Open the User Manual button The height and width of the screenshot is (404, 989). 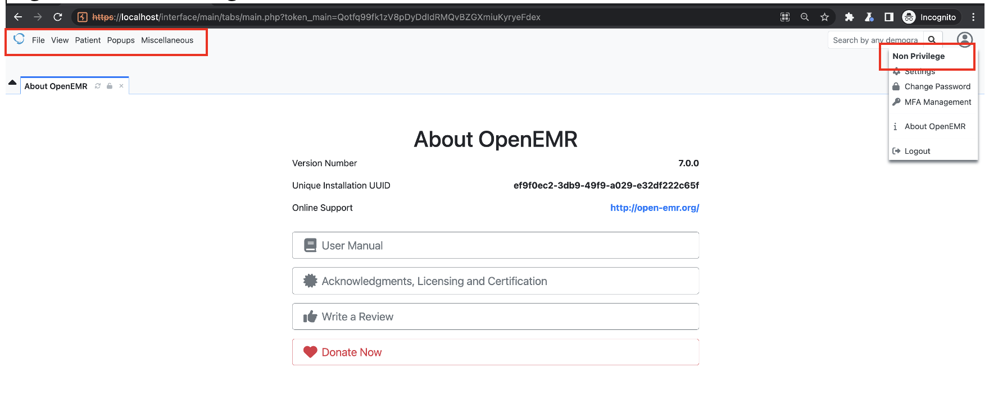click(496, 245)
